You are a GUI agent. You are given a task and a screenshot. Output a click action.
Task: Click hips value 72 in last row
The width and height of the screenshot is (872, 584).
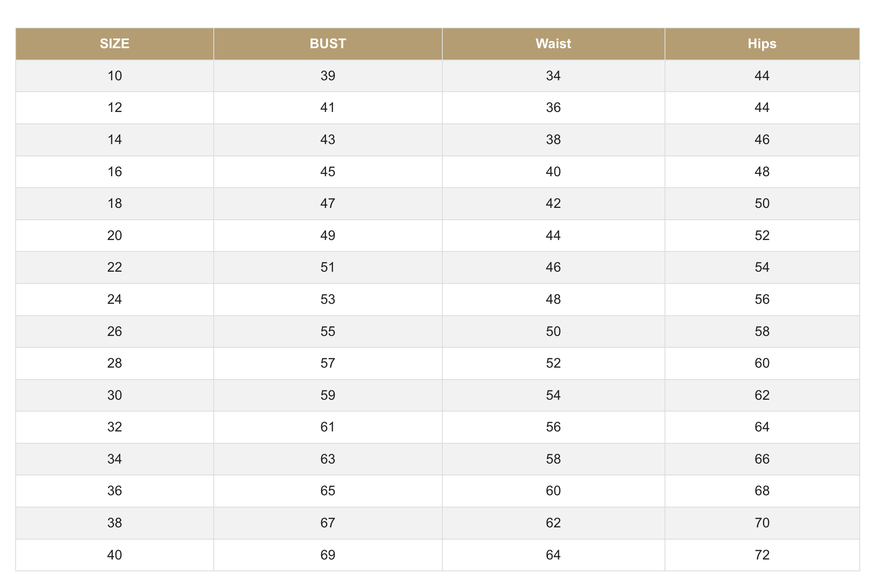click(x=762, y=555)
